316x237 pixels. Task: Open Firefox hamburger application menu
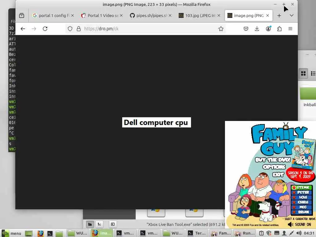tap(290, 29)
